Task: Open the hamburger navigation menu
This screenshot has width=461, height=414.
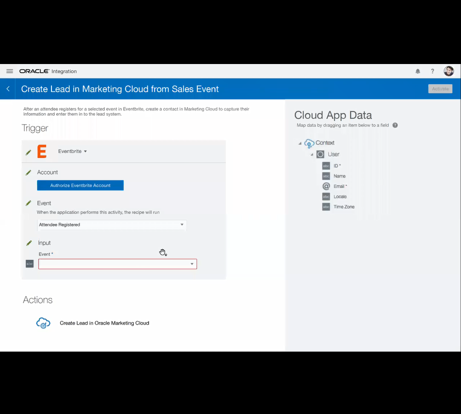Action: coord(10,71)
